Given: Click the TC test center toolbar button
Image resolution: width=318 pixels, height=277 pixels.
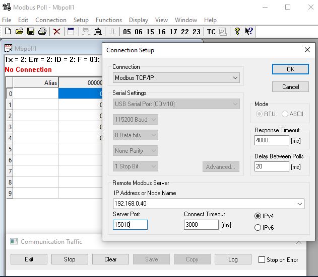Looking at the screenshot, I should [x=211, y=32].
